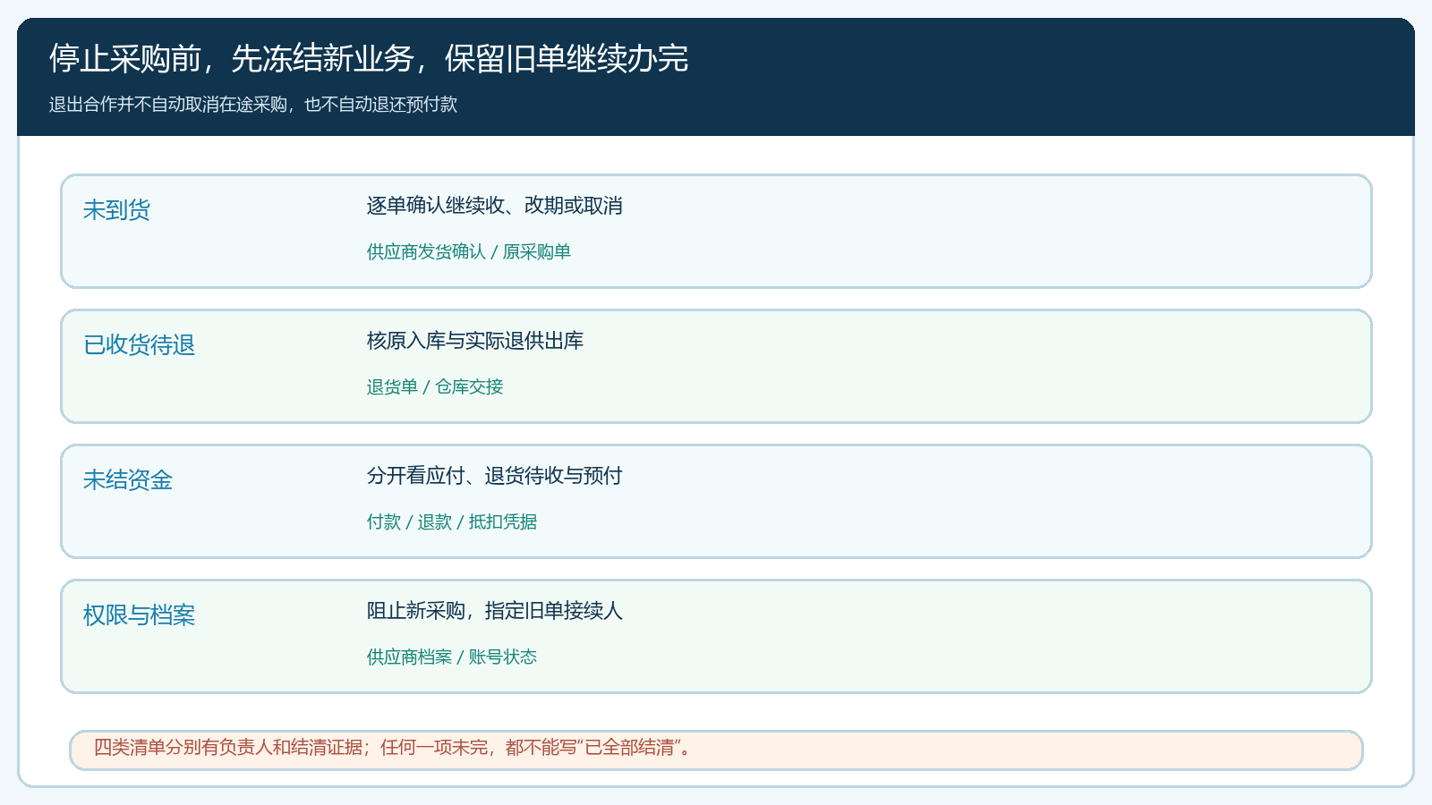
Task: Click 供应商档案 / 账号状态 line
Action: (451, 657)
